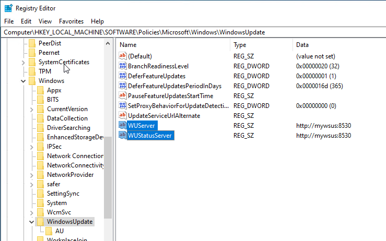Select the Network Connections tree key
The height and width of the screenshot is (241, 386).
75,156
